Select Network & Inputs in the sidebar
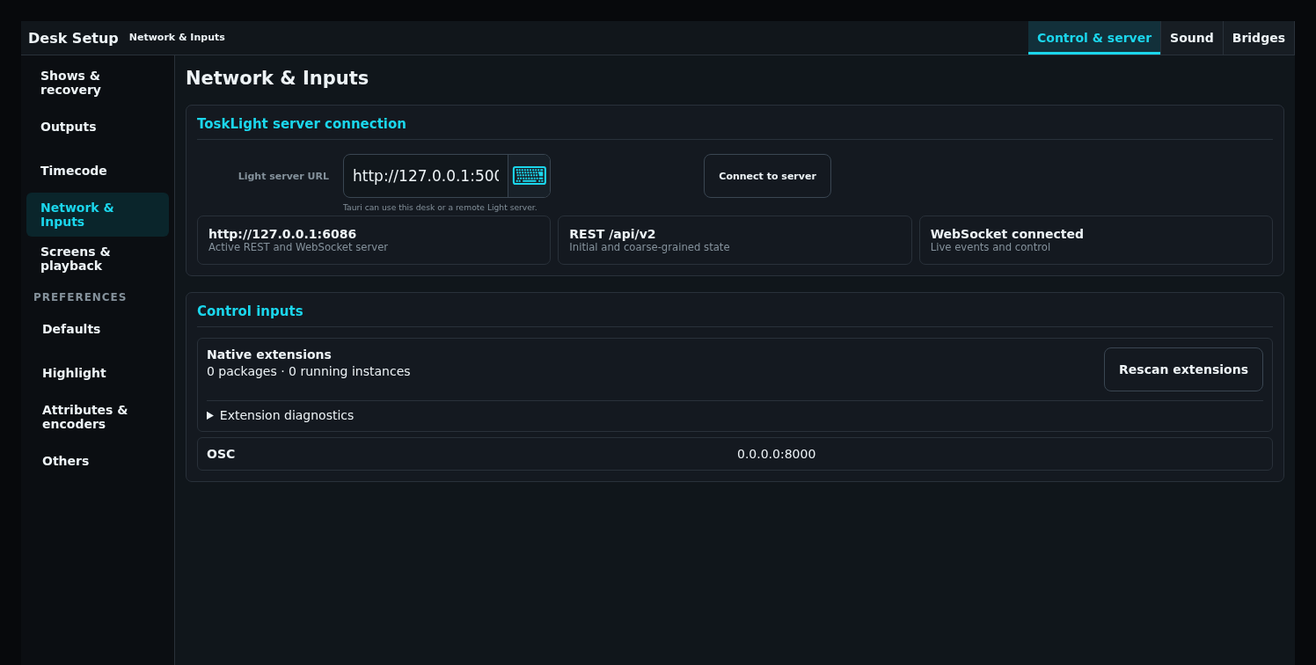Viewport: 1316px width, 665px height. (x=98, y=215)
